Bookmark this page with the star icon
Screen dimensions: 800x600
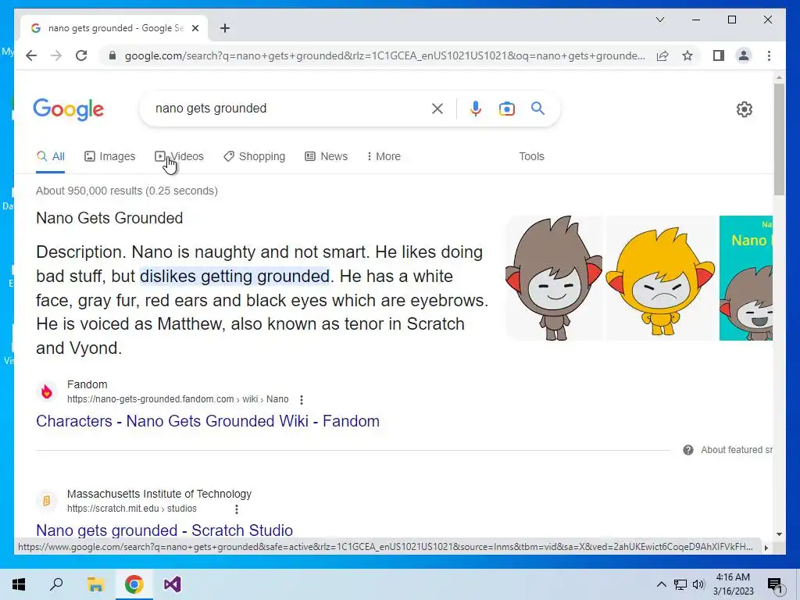tap(687, 55)
